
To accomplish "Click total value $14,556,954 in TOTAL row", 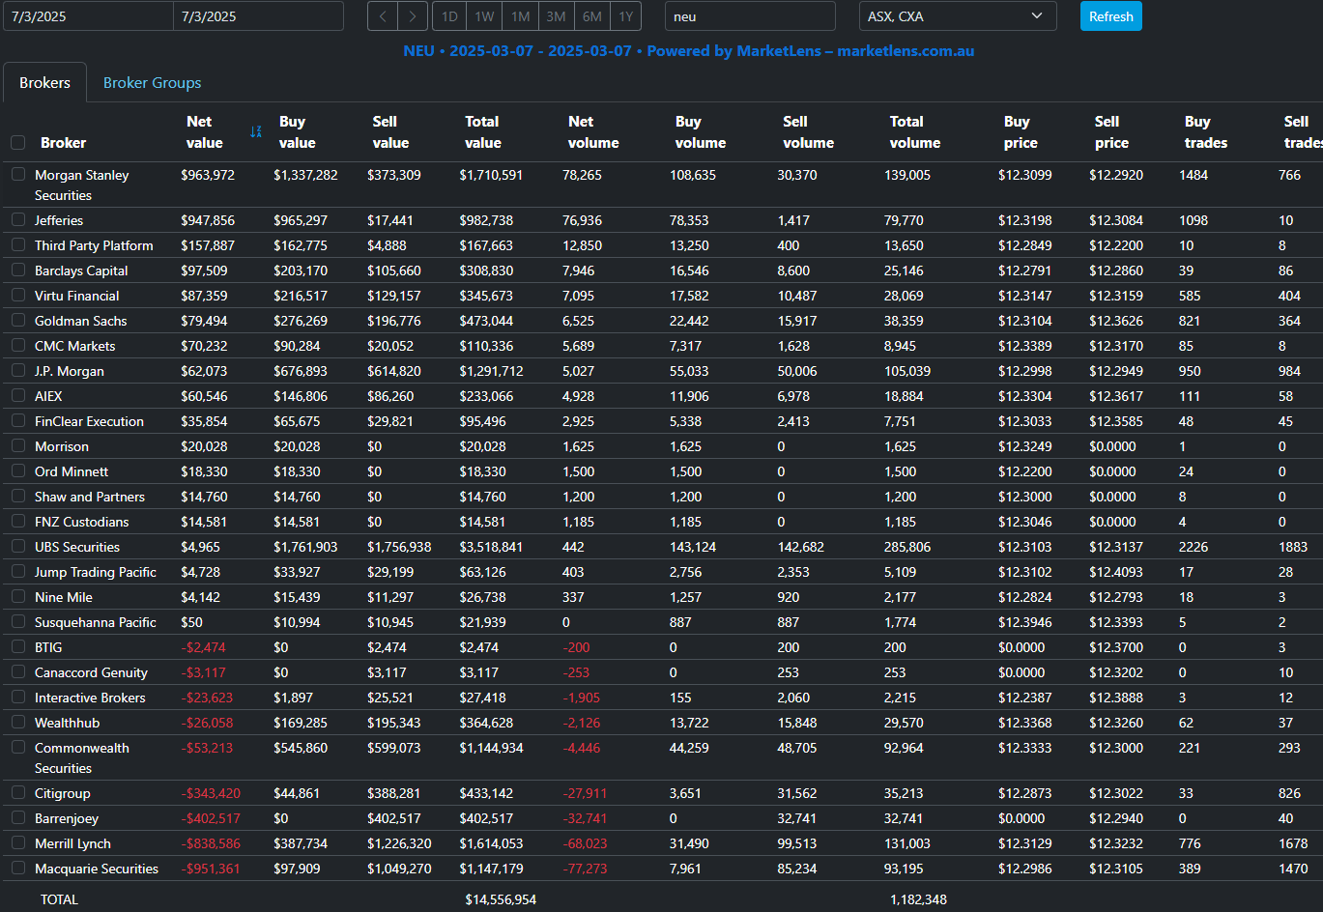I will [501, 899].
